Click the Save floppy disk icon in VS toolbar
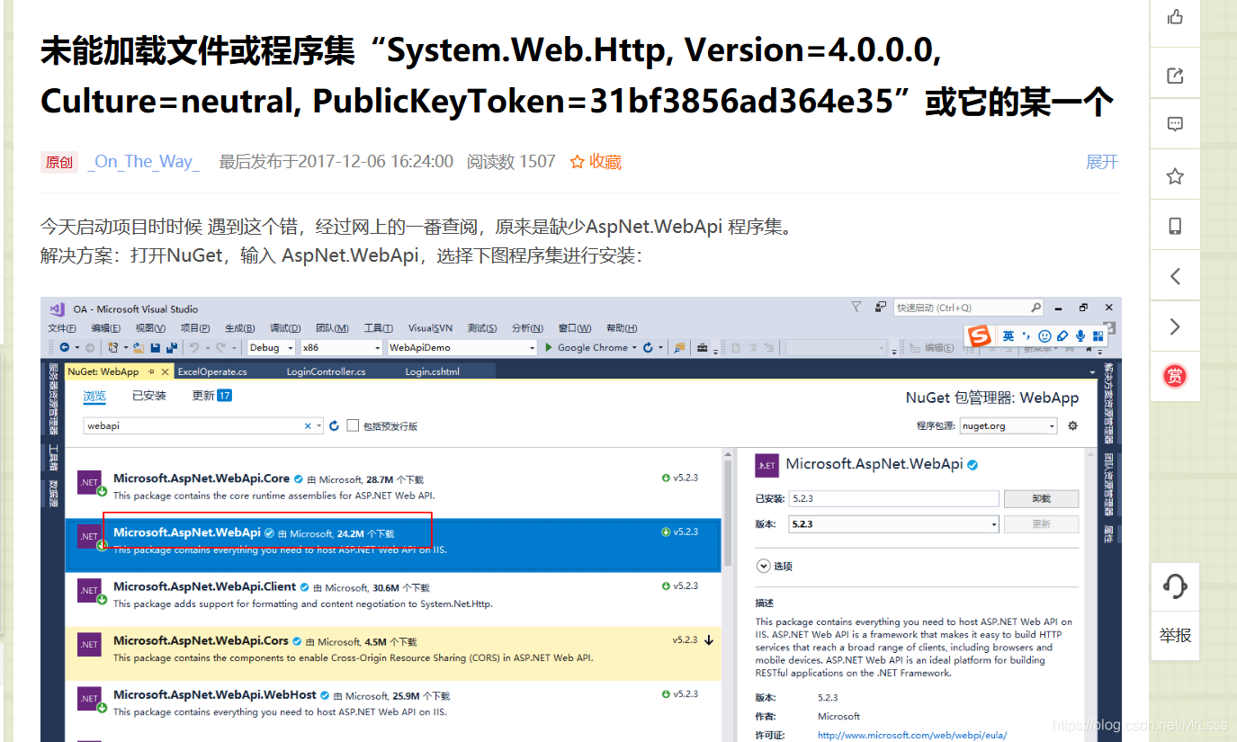 (156, 347)
